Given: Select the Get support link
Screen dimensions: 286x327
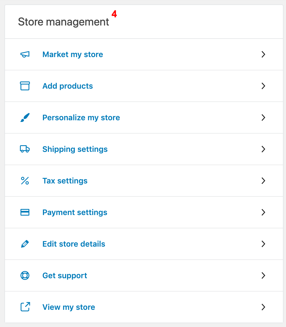Looking at the screenshot, I should point(65,275).
